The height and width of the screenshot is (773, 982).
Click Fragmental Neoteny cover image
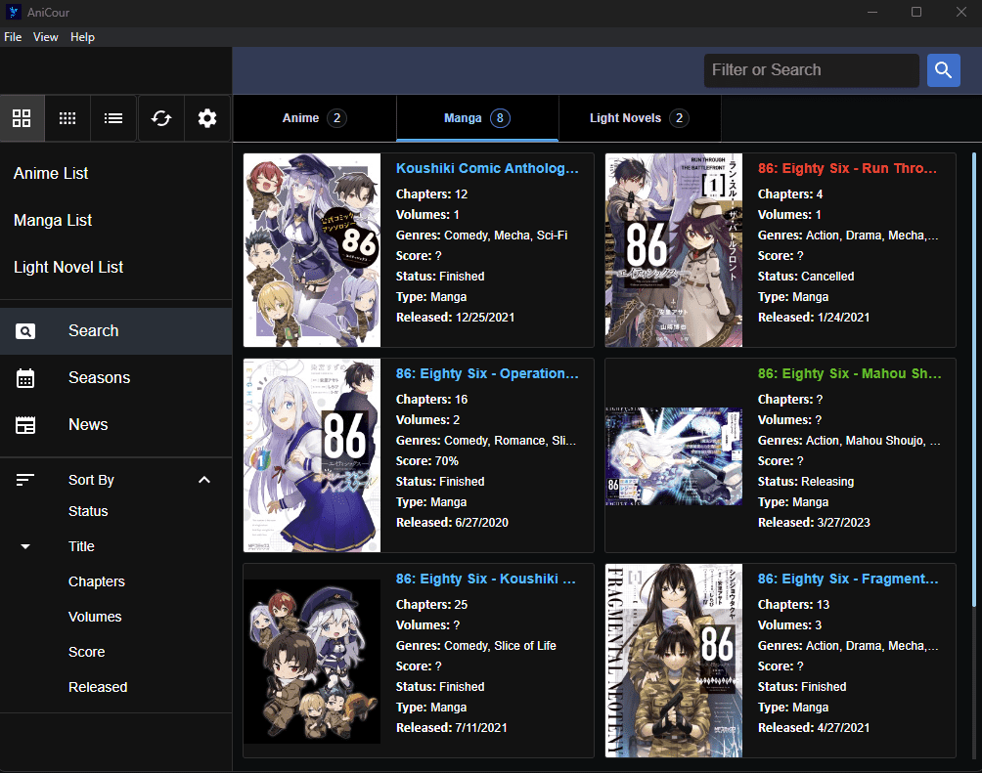(x=674, y=661)
